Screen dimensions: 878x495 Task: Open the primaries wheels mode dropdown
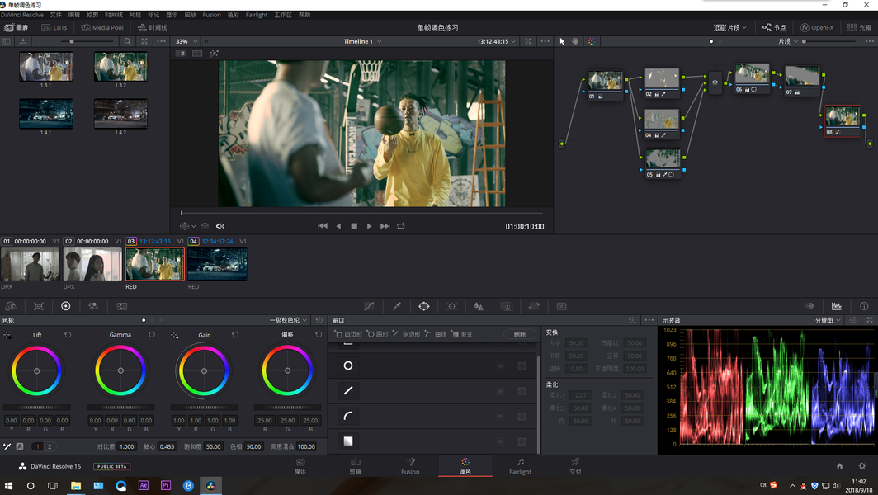[288, 320]
